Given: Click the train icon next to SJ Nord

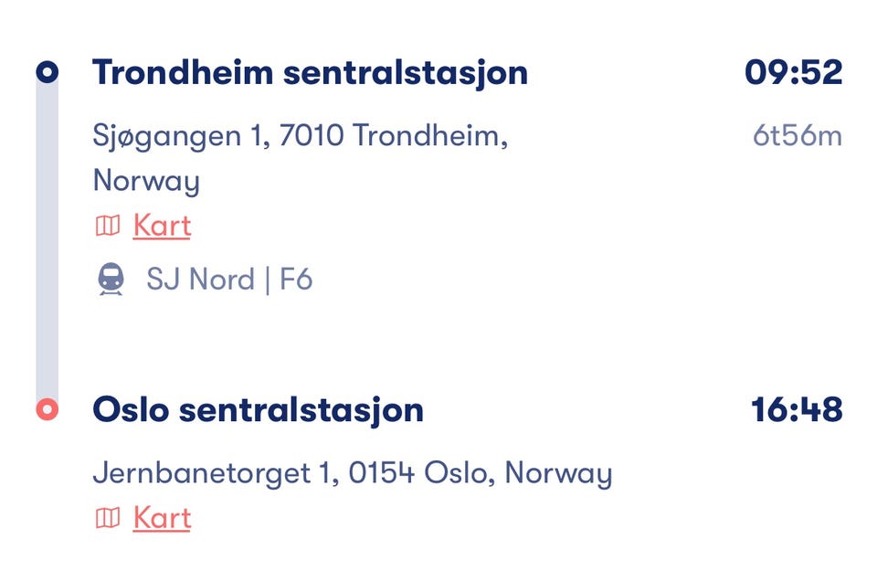Looking at the screenshot, I should coord(111,280).
